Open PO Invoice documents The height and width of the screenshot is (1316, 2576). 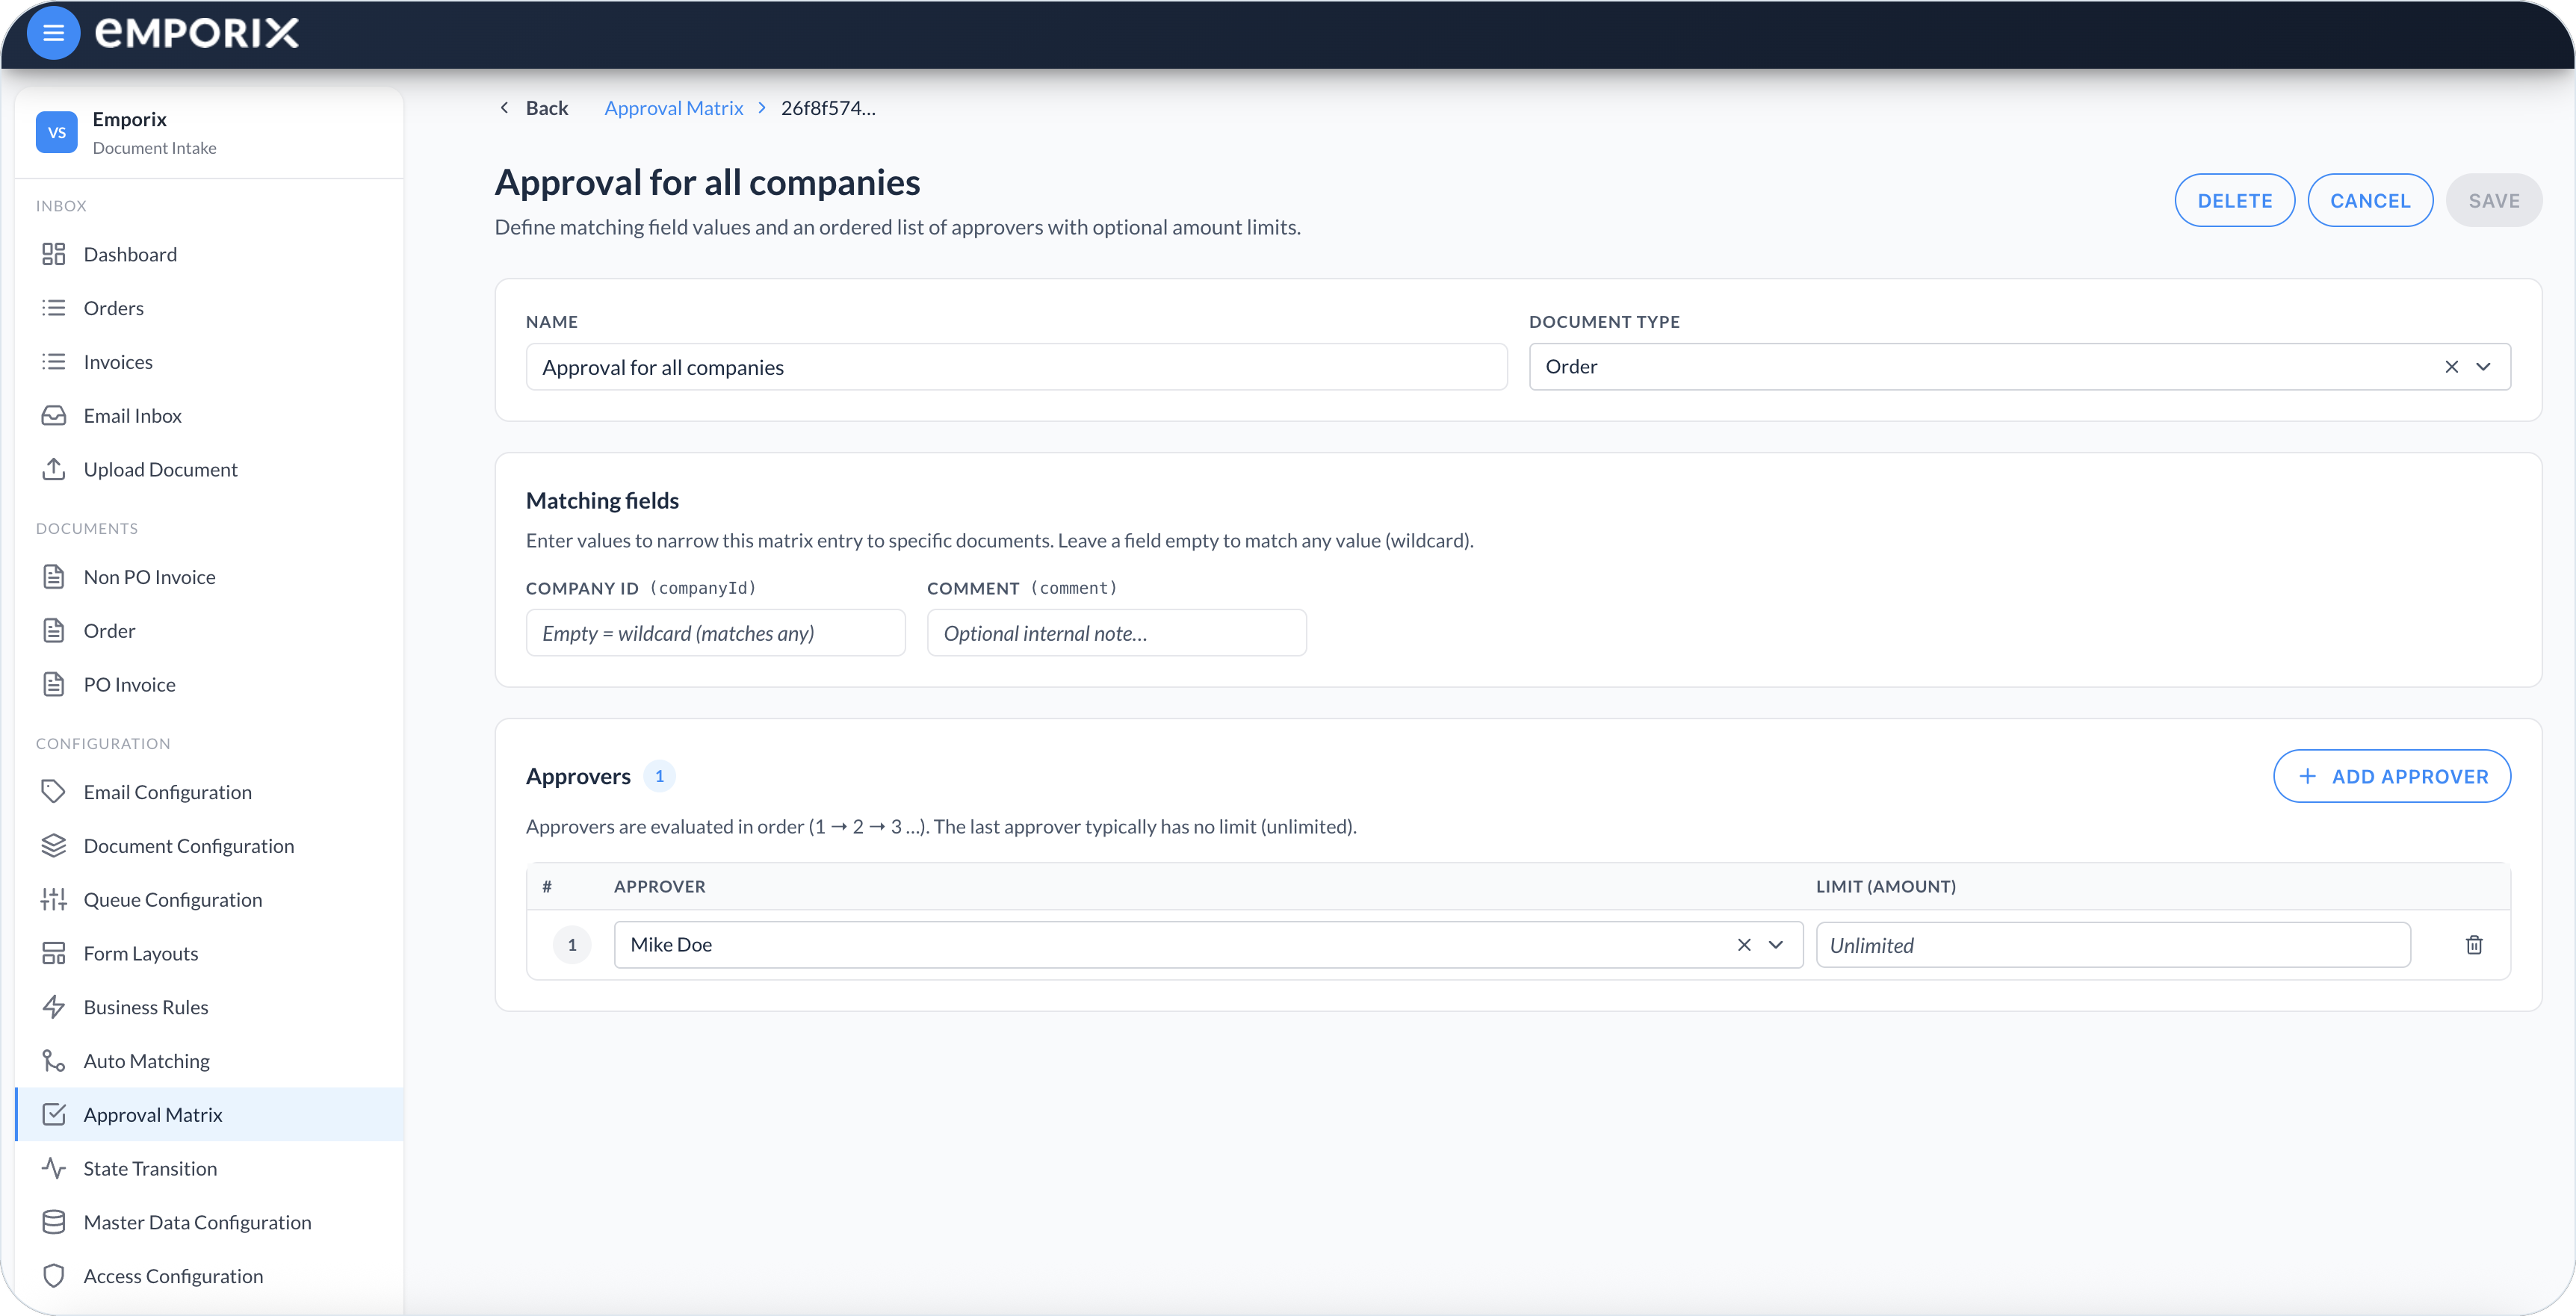coord(209,684)
